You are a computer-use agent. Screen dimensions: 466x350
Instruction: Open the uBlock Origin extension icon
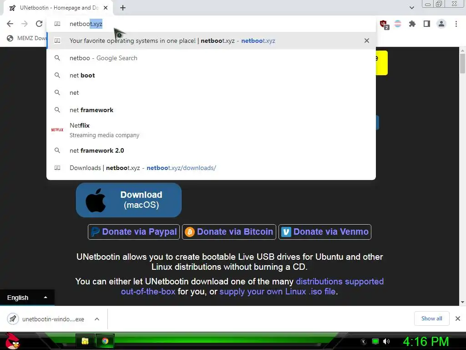click(x=384, y=24)
